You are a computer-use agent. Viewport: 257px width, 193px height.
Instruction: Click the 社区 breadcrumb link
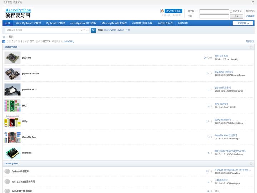pos(11,37)
